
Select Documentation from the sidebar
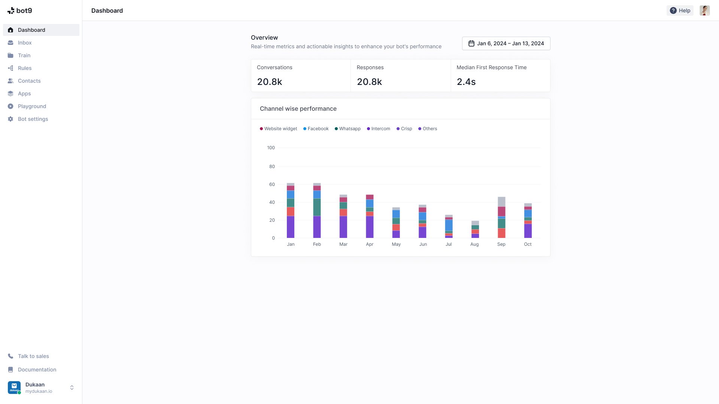(37, 370)
